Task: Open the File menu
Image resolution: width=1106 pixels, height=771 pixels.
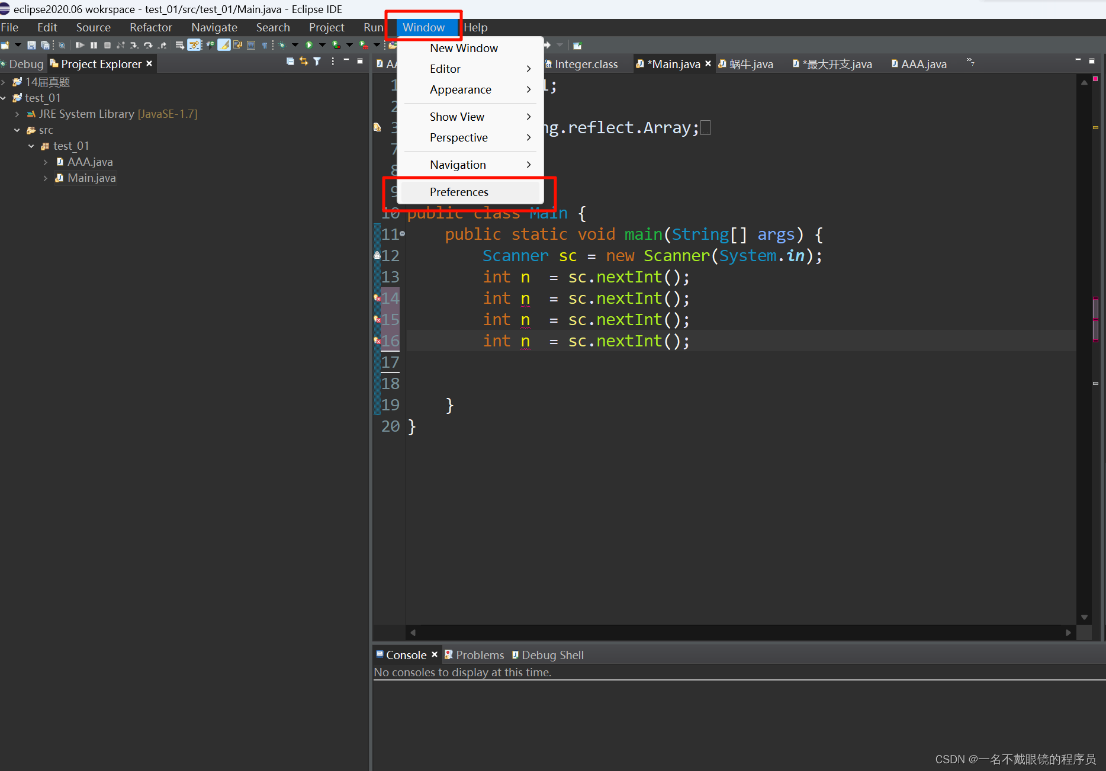Action: pos(9,27)
